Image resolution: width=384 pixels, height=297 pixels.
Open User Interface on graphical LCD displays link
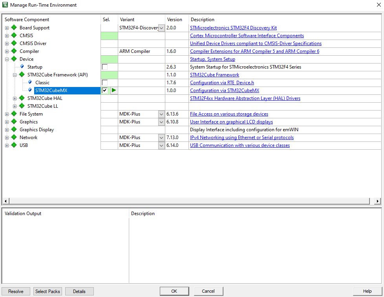(231, 121)
